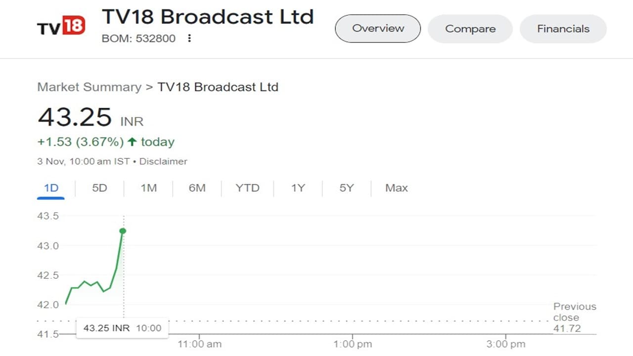Screen dimensions: 633x356
Task: Open the Market Summary breadcrumb link
Action: (x=90, y=87)
